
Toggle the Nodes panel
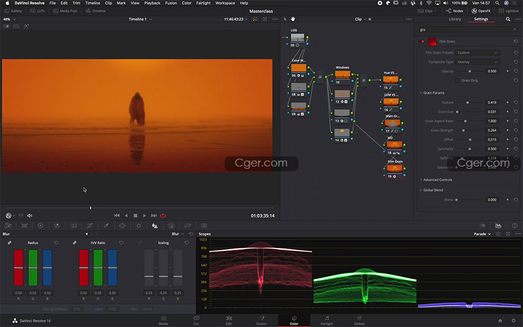455,11
